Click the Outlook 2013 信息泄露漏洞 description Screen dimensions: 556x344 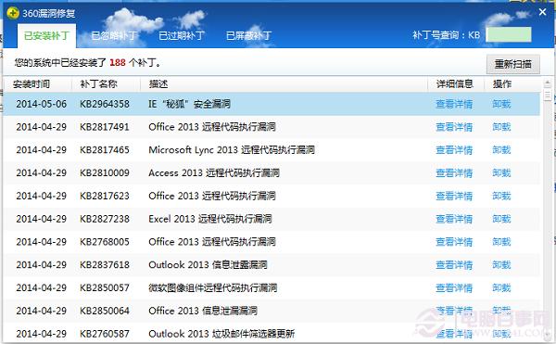click(x=208, y=265)
